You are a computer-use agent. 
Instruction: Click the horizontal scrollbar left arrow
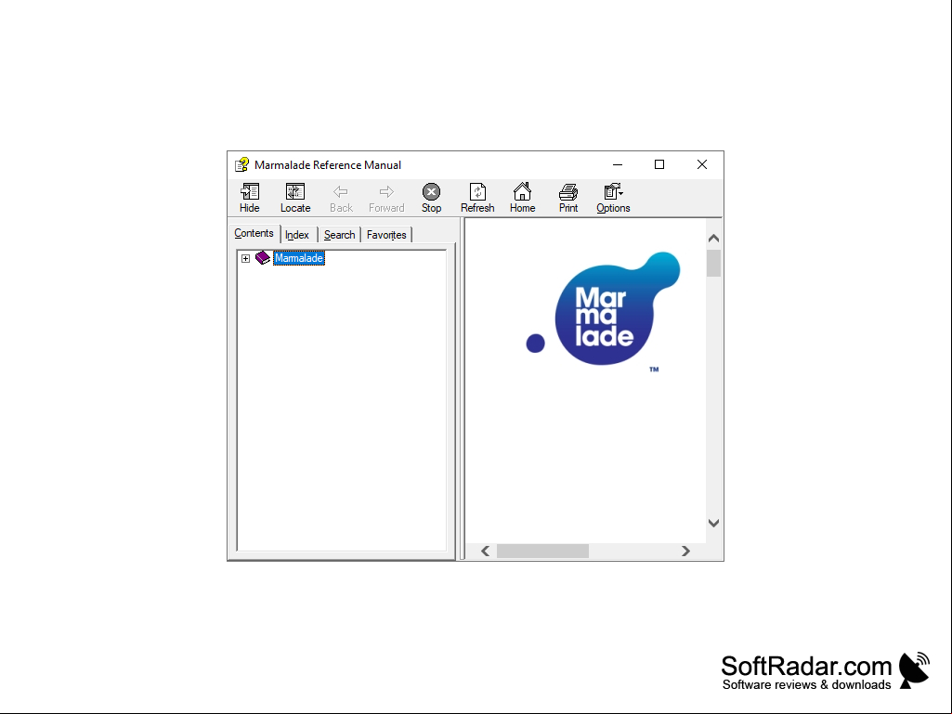pyautogui.click(x=485, y=551)
